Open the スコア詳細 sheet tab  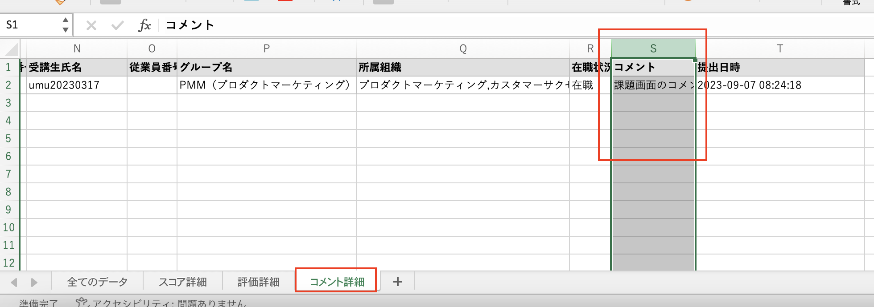pyautogui.click(x=183, y=282)
